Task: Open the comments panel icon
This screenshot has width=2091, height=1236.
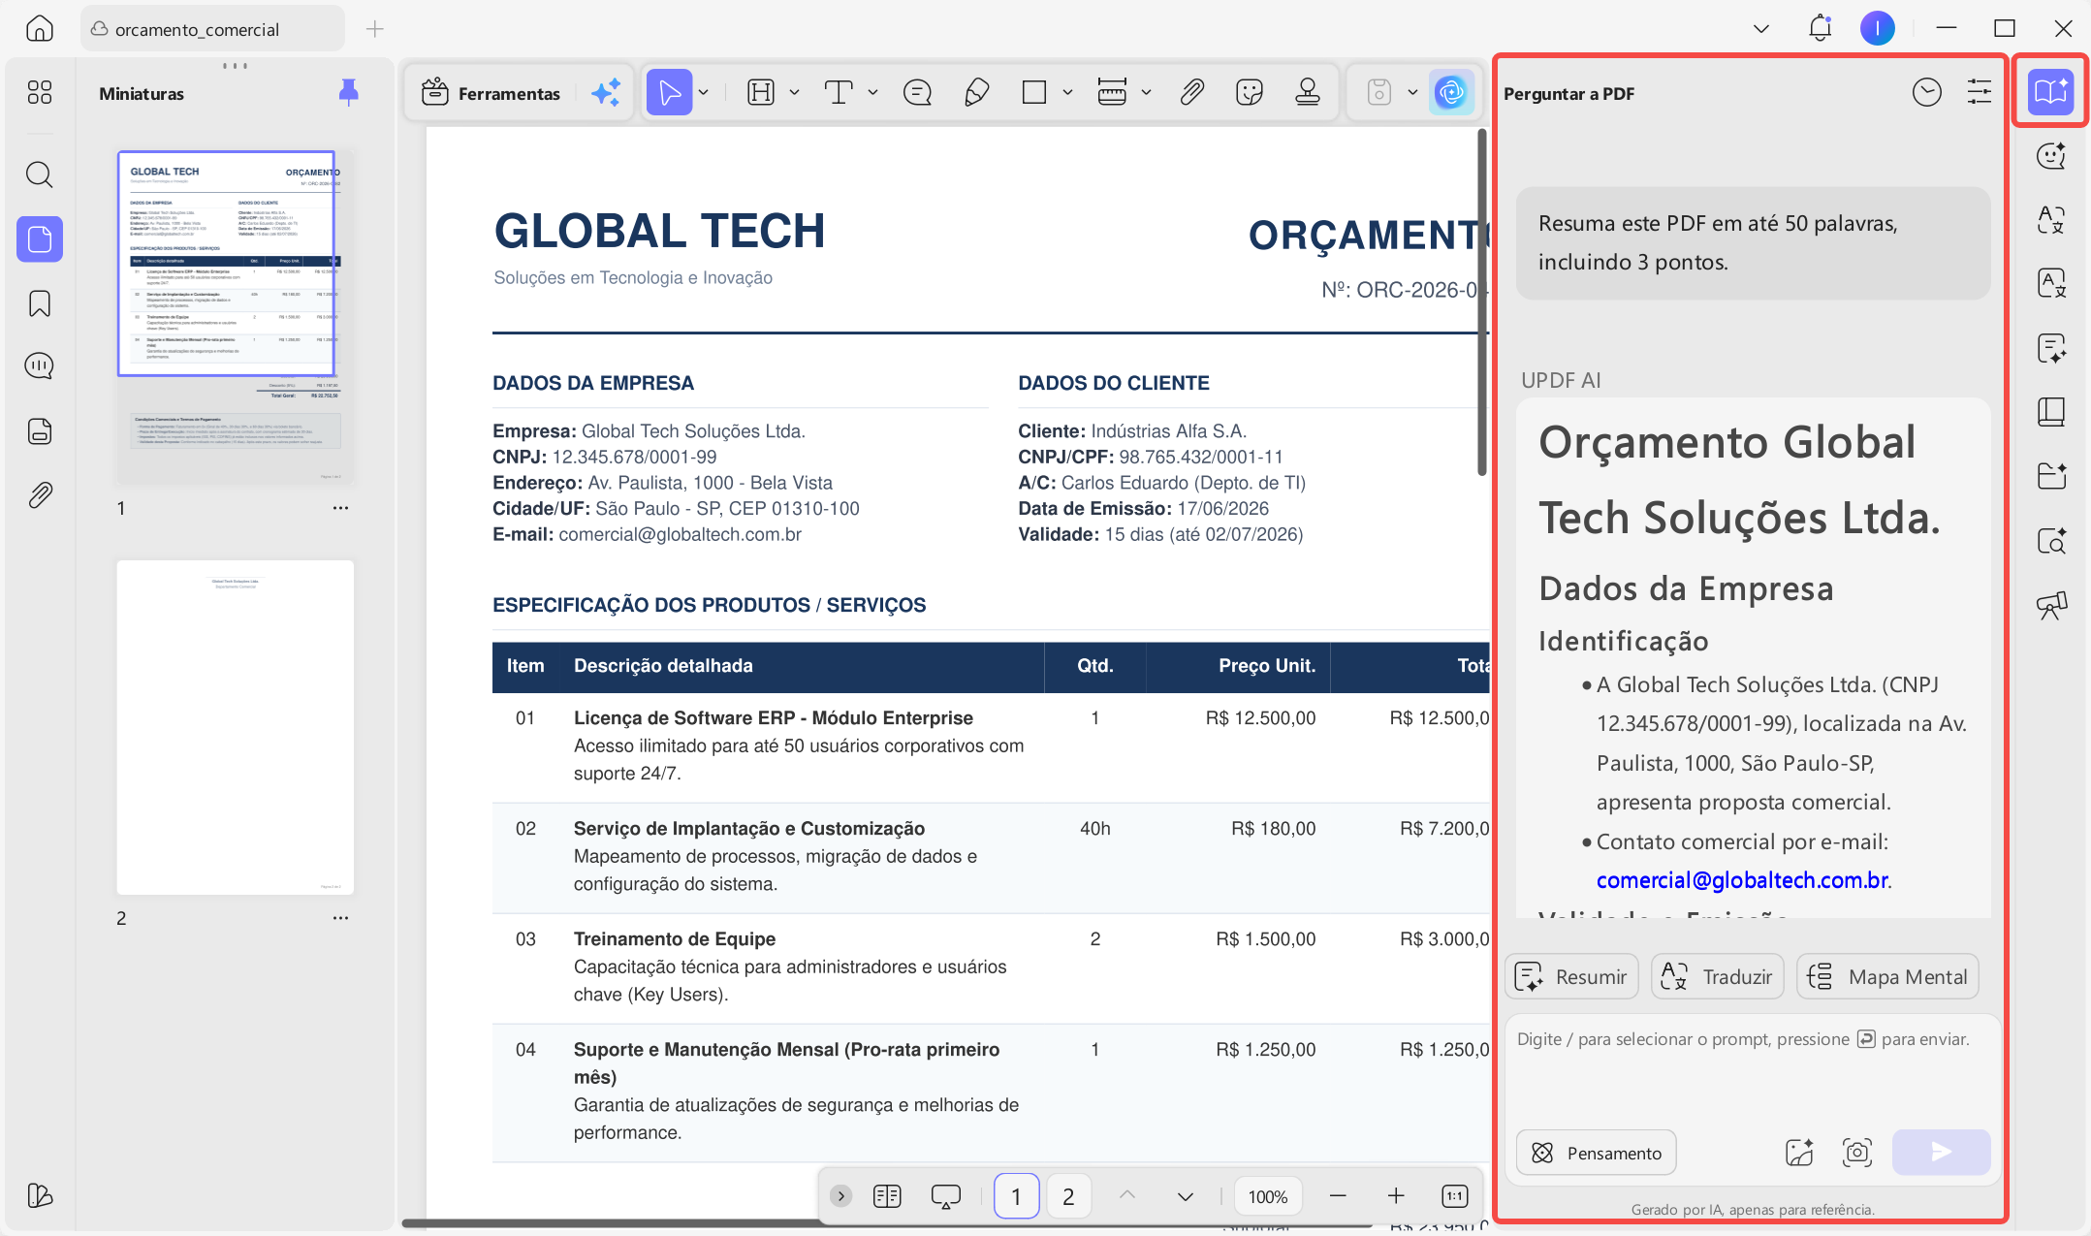Action: pyautogui.click(x=40, y=366)
